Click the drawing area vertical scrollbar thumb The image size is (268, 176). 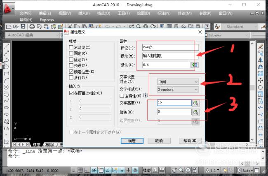(x=252, y=88)
